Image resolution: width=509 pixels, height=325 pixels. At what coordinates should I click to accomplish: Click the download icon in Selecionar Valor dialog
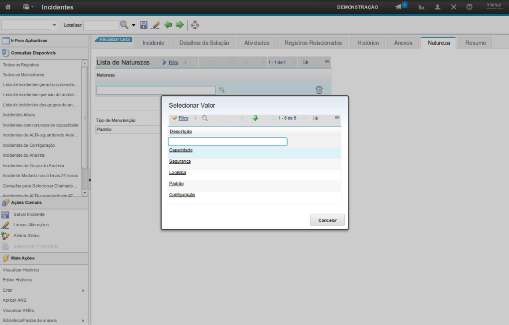tap(315, 118)
